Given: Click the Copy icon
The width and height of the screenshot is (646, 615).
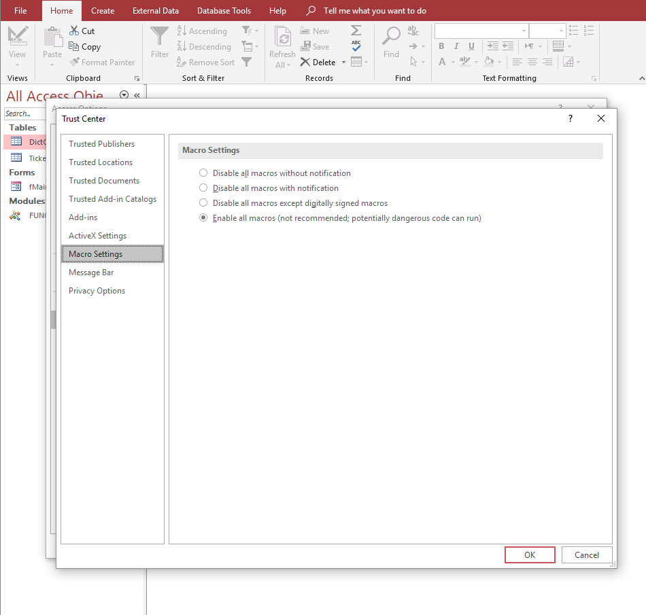Looking at the screenshot, I should tap(73, 46).
